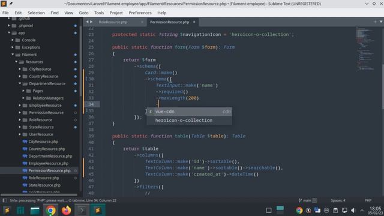
Task: Launch Firefox from the taskbar
Action: tap(67, 211)
